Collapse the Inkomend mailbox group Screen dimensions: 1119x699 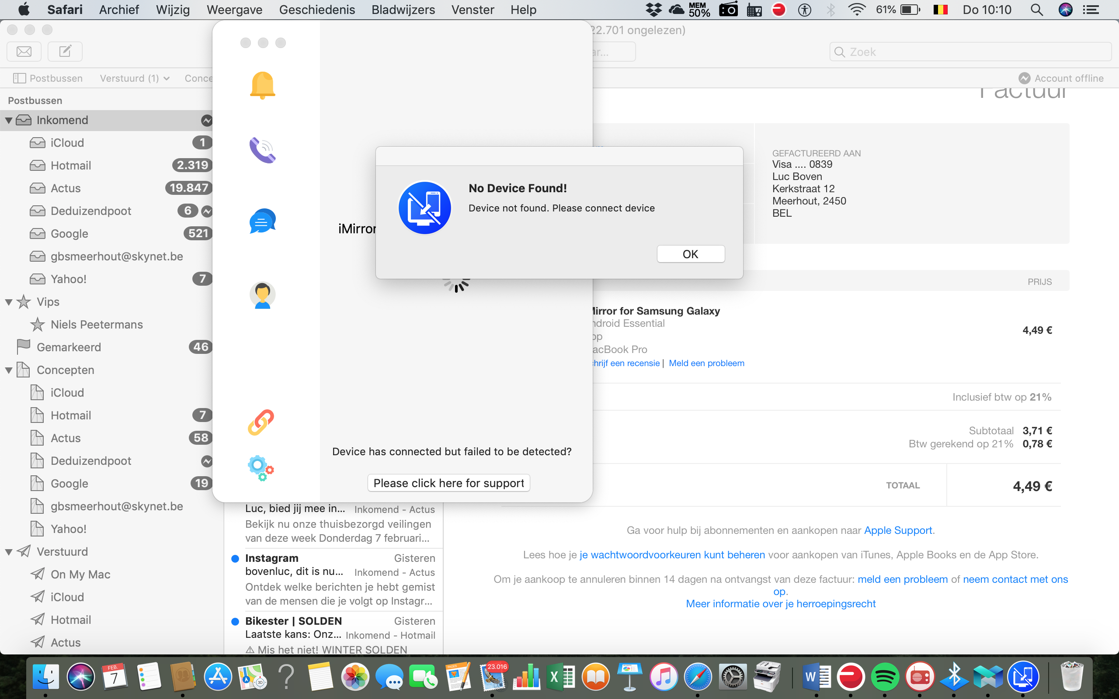coord(8,120)
